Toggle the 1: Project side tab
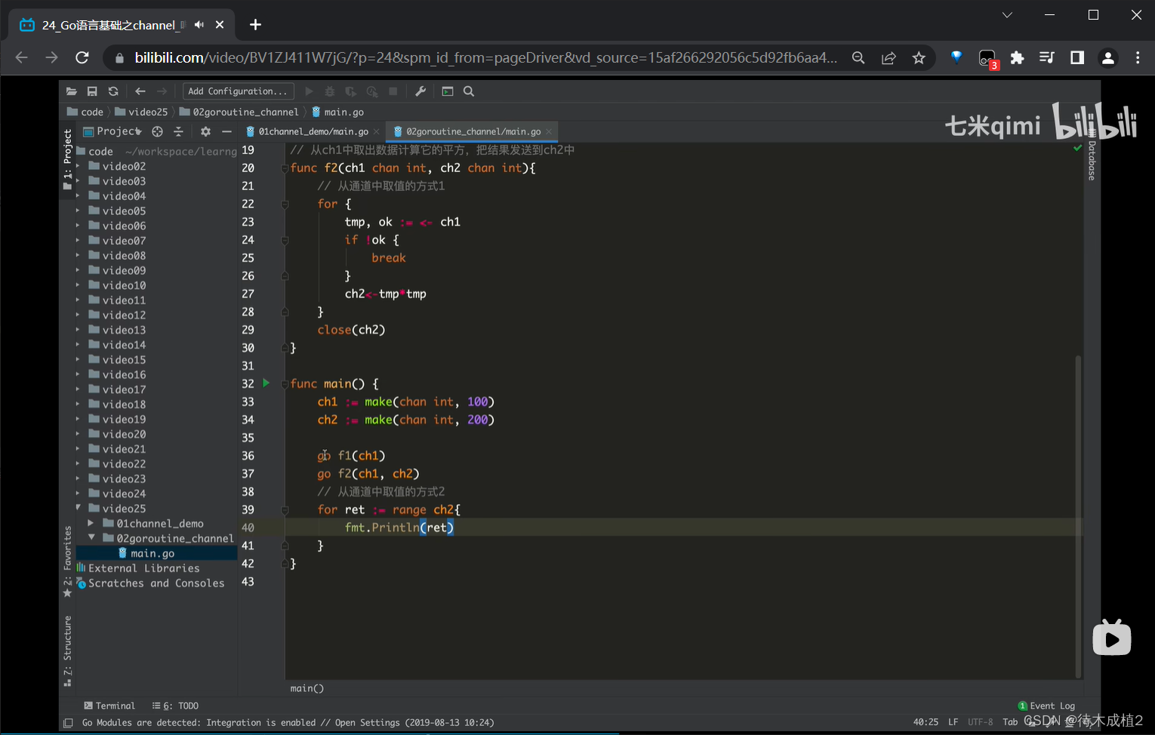 click(68, 159)
